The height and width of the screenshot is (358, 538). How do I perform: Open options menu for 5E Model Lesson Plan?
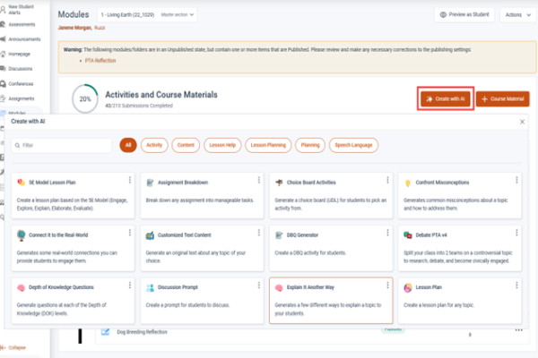130,180
